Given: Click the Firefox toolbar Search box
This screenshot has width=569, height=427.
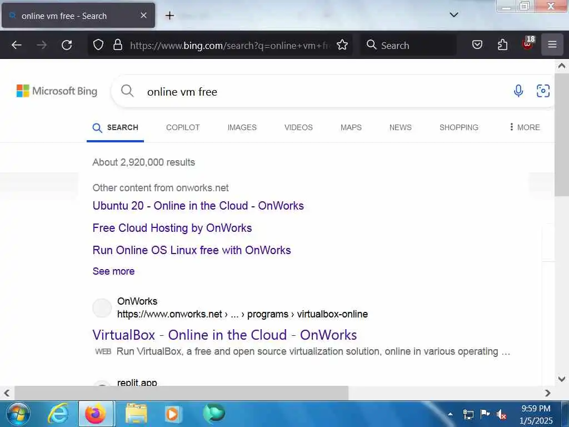Looking at the screenshot, I should (408, 45).
